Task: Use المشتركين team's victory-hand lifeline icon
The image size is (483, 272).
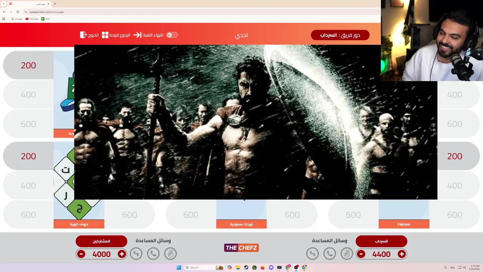Action: coord(170,254)
